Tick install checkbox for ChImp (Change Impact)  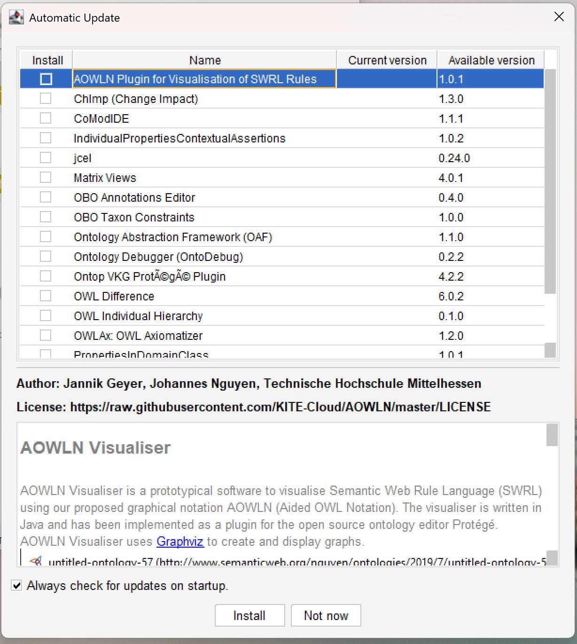point(46,99)
